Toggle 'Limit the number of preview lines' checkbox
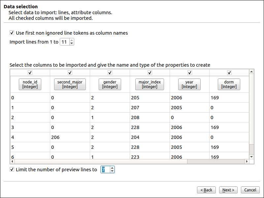 click(x=12, y=170)
